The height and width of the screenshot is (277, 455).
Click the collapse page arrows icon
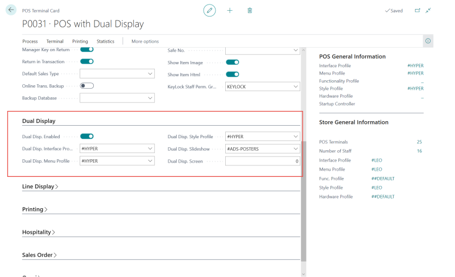coord(428,10)
